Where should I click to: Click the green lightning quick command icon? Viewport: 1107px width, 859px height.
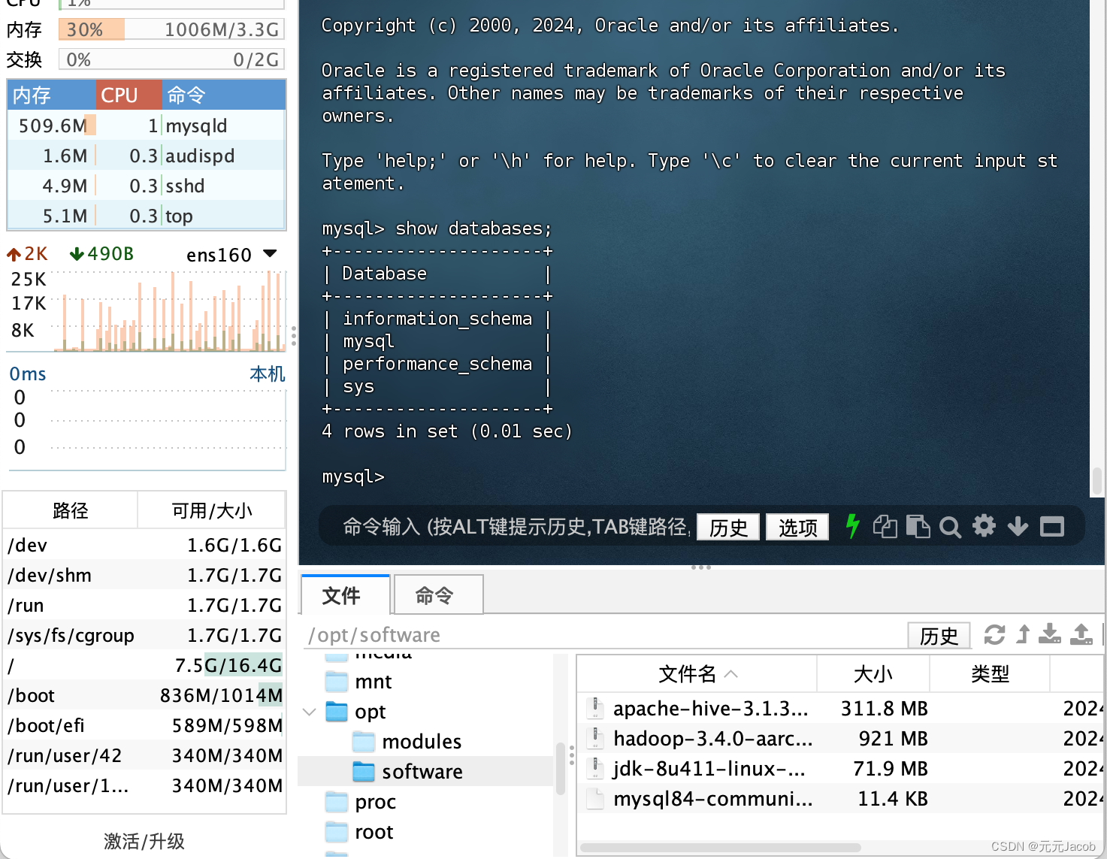click(x=852, y=526)
